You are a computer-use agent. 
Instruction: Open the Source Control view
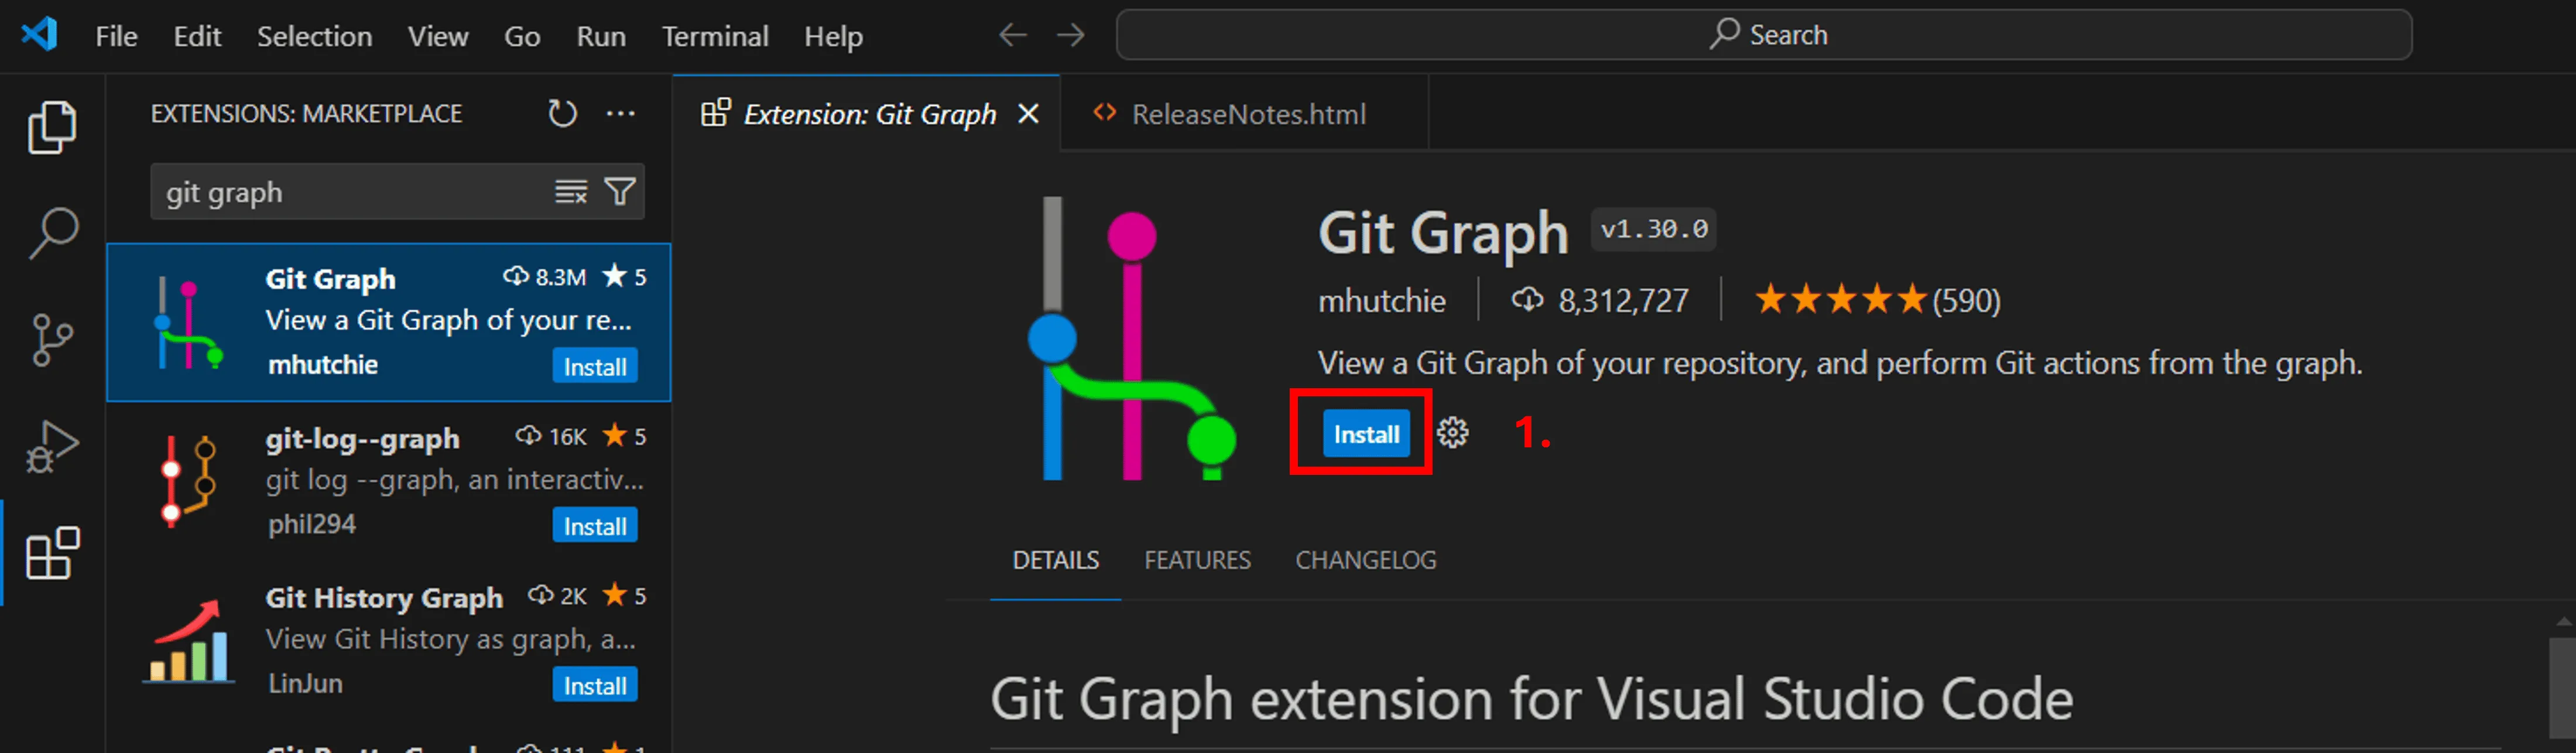click(x=52, y=340)
